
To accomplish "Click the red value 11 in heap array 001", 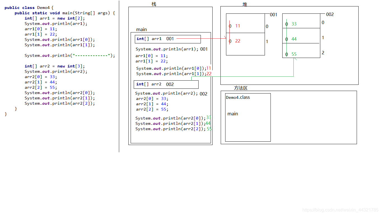I will coord(238,26).
